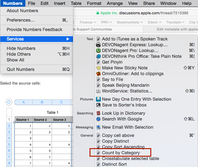Choose Hide Others
This screenshot has height=167, width=198.
pyautogui.click(x=37, y=54)
